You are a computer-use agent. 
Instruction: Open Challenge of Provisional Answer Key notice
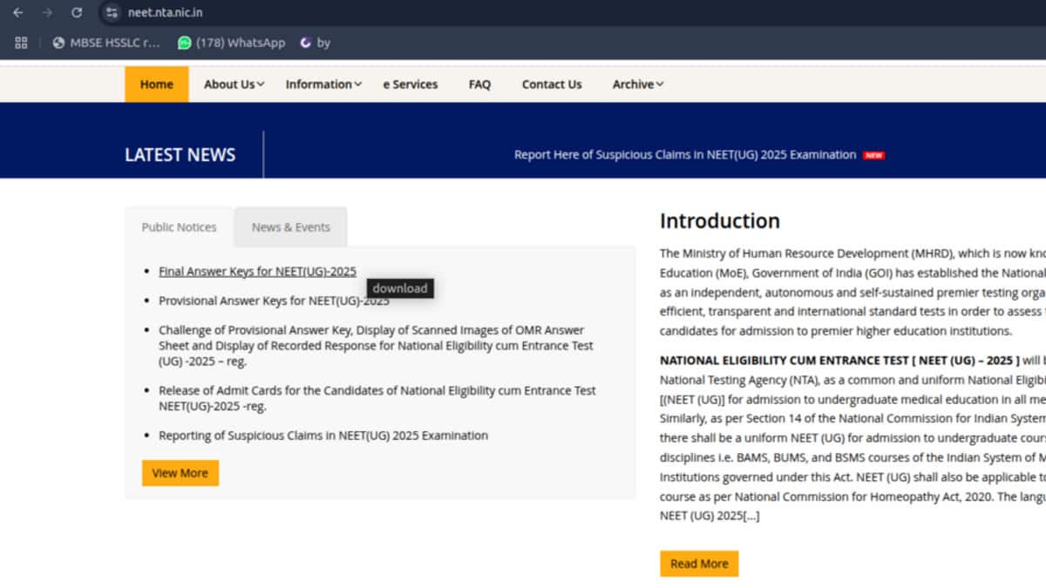(376, 346)
